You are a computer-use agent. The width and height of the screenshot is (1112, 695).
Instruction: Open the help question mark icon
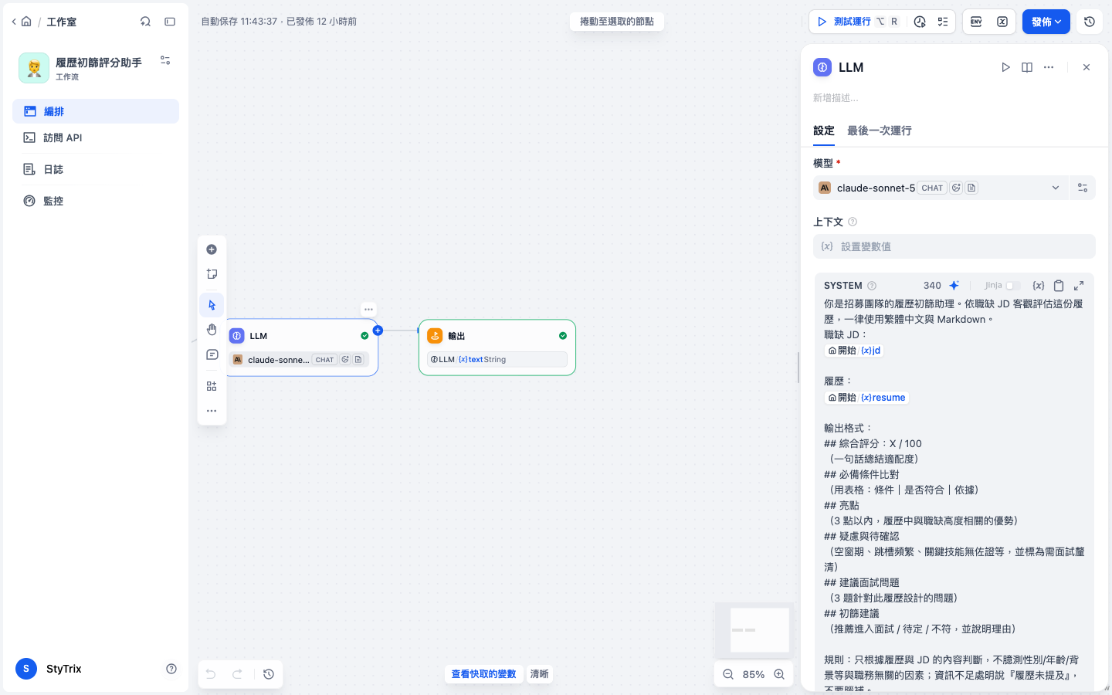click(171, 669)
